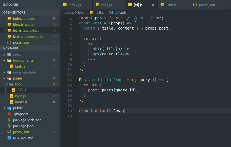Select index.js pages in Open Editors
This screenshot has height=147, width=231.
[30, 18]
